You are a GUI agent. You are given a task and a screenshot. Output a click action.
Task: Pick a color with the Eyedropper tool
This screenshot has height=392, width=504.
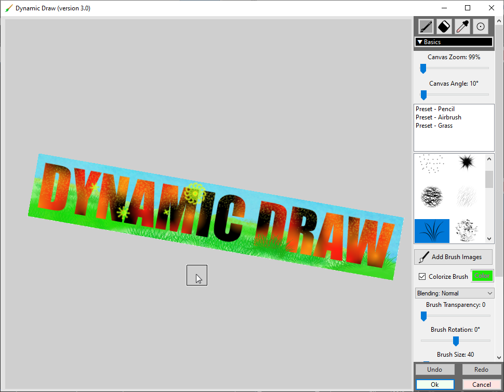[x=461, y=26]
